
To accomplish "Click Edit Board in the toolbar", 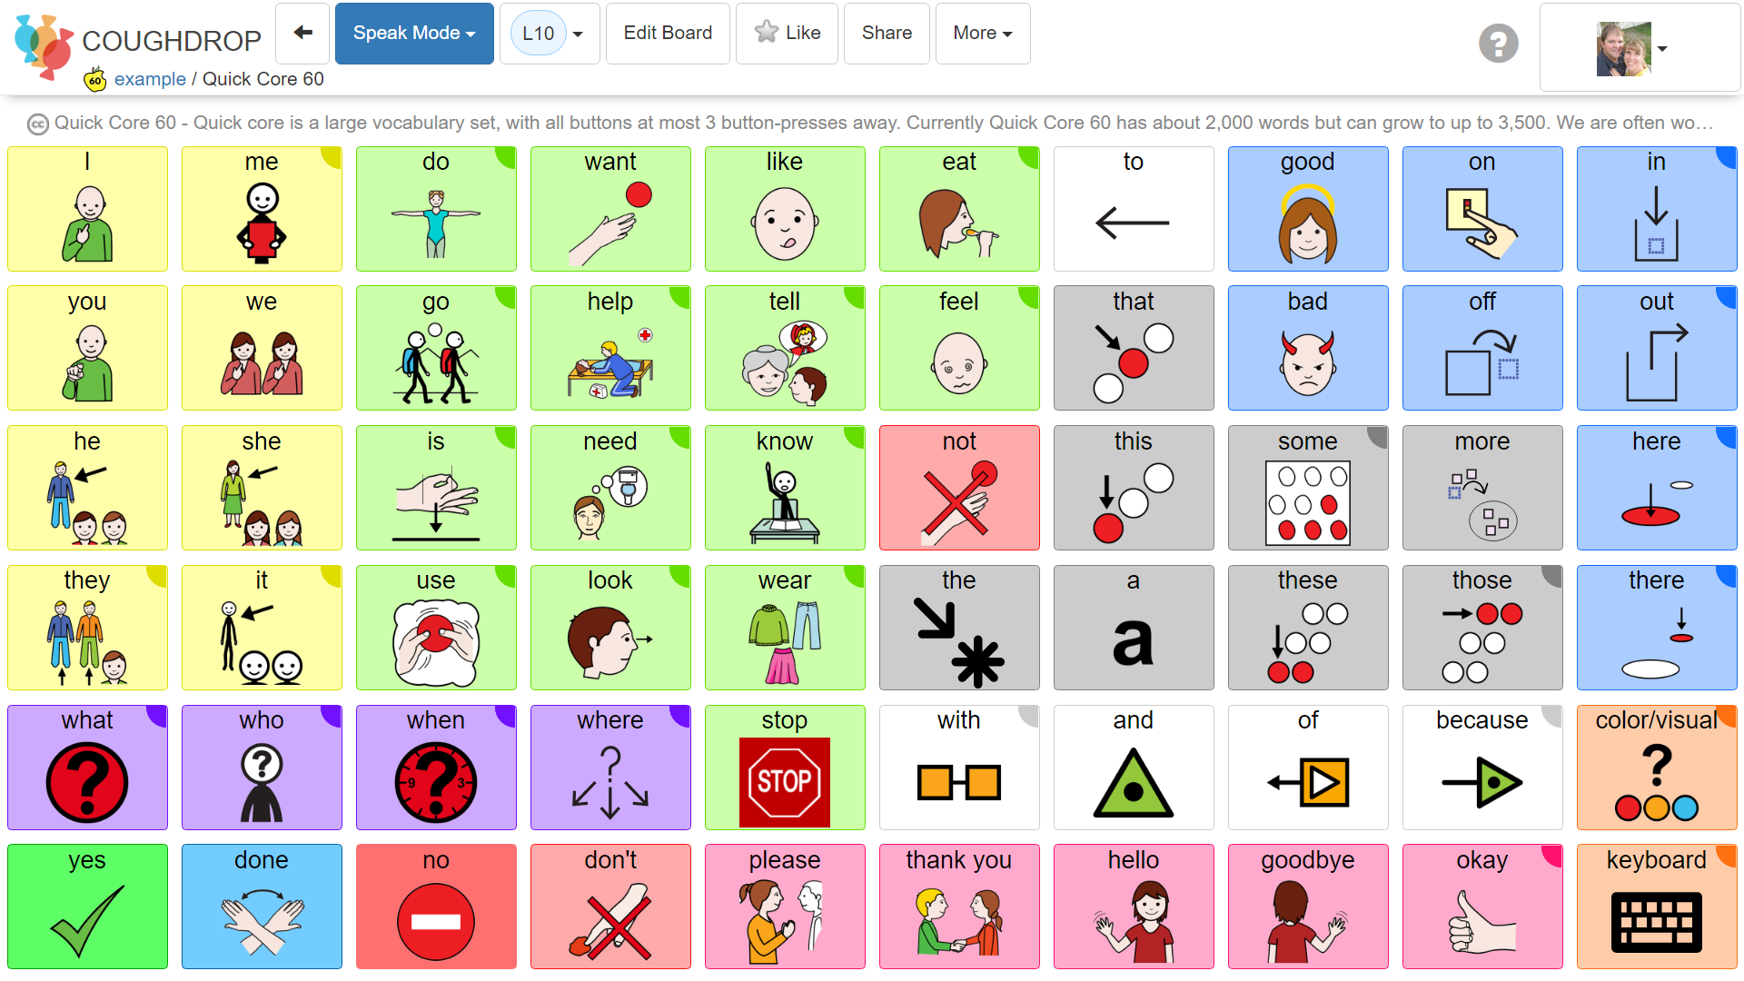I will pyautogui.click(x=668, y=34).
